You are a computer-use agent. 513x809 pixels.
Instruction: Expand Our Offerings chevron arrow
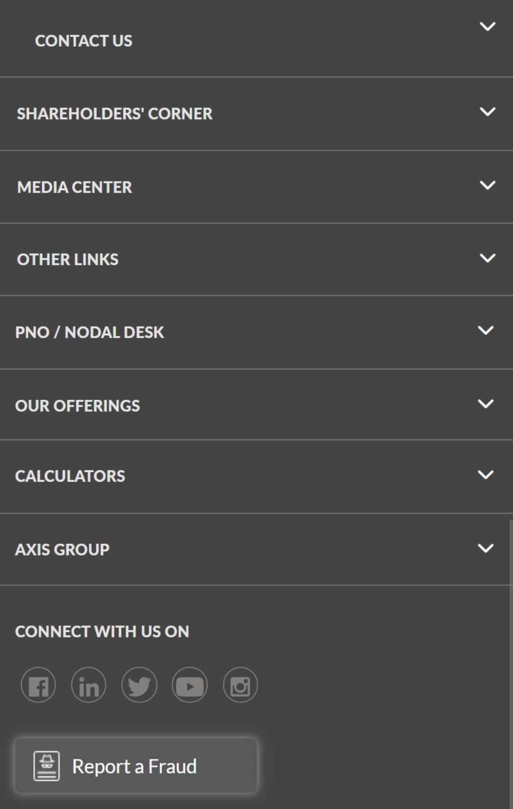point(485,404)
